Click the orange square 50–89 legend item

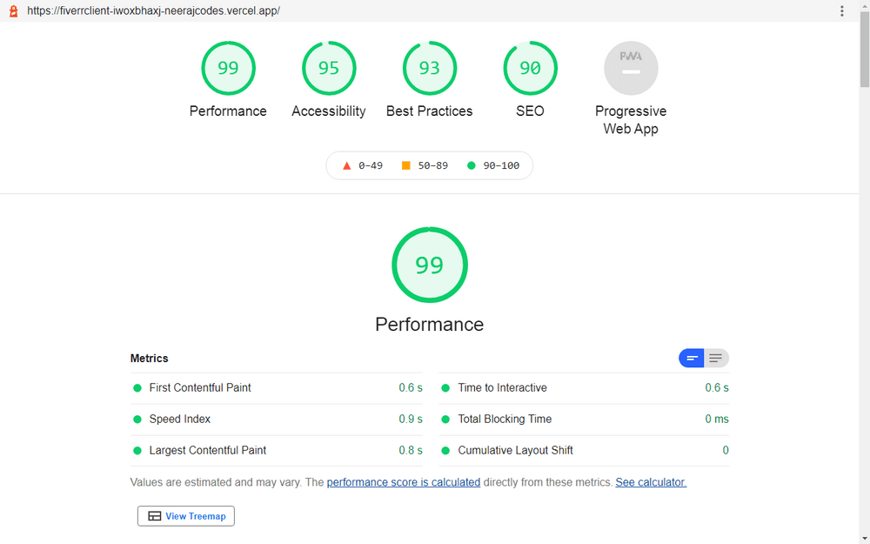point(425,165)
